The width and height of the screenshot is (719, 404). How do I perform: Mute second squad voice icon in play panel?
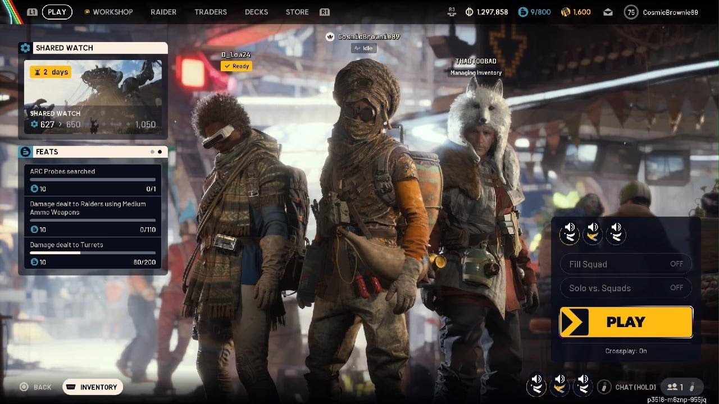593,232
